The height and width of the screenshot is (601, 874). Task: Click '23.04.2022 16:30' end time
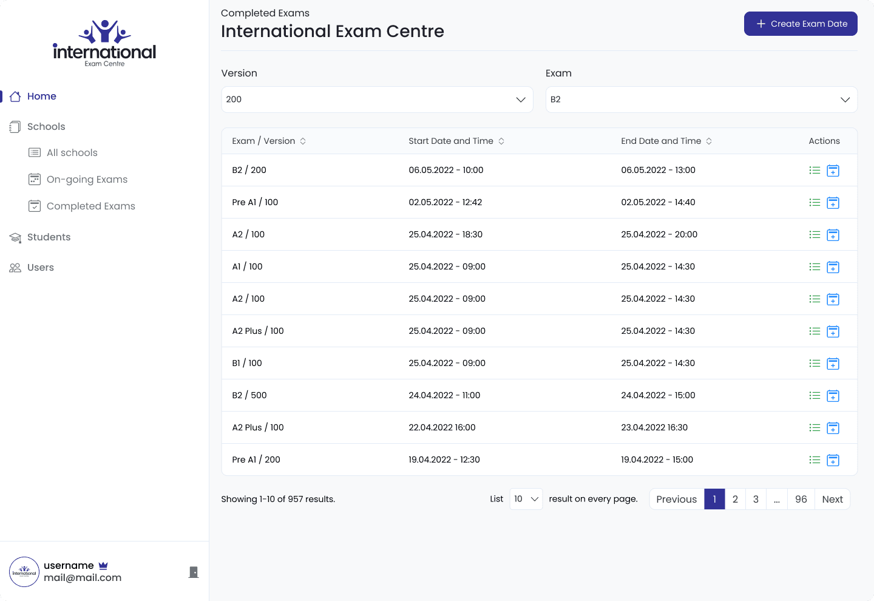pos(654,427)
